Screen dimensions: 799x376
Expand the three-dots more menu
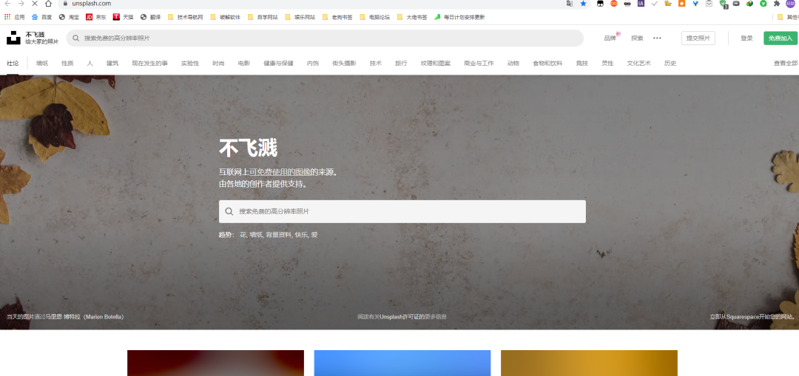point(657,38)
